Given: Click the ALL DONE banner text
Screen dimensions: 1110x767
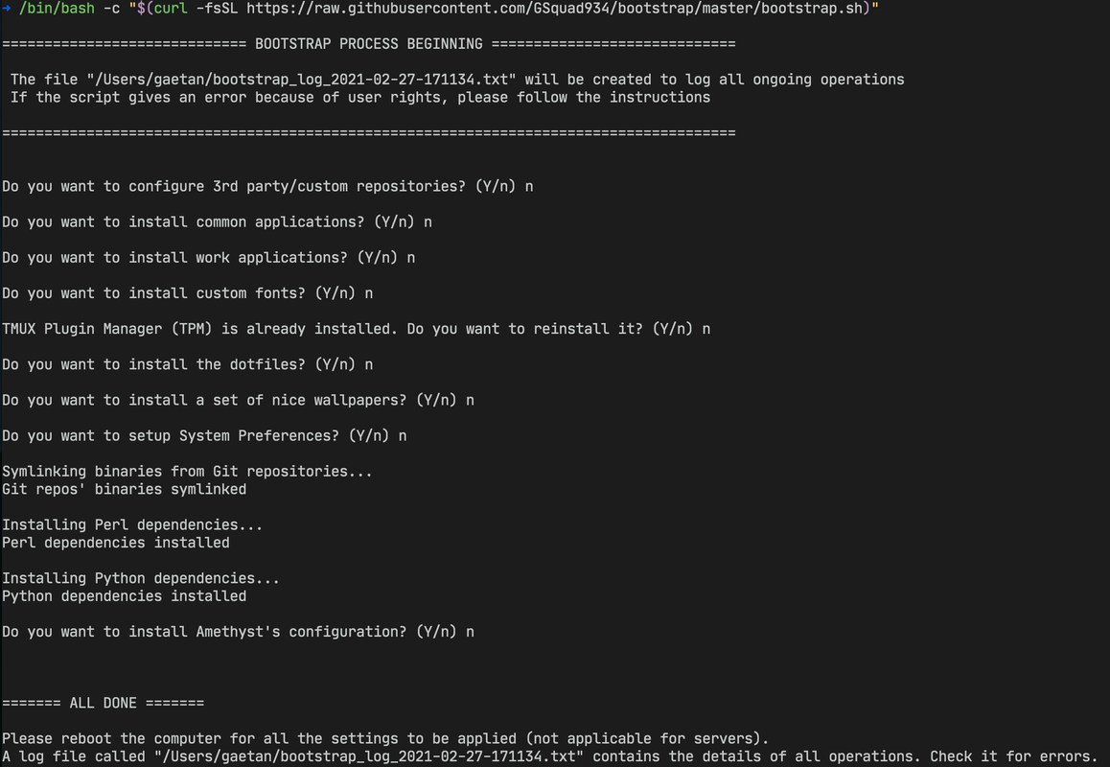Looking at the screenshot, I should [x=103, y=704].
